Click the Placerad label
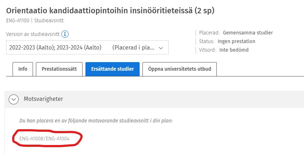304x154 pixels. click(209, 33)
